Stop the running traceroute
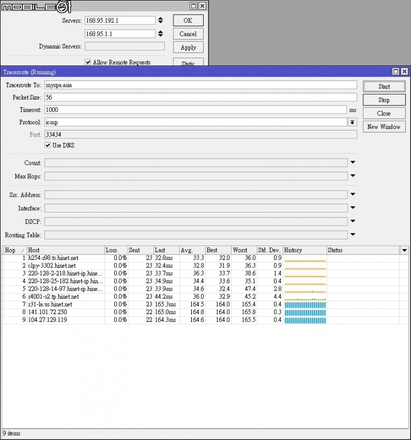411x440 pixels. point(384,100)
